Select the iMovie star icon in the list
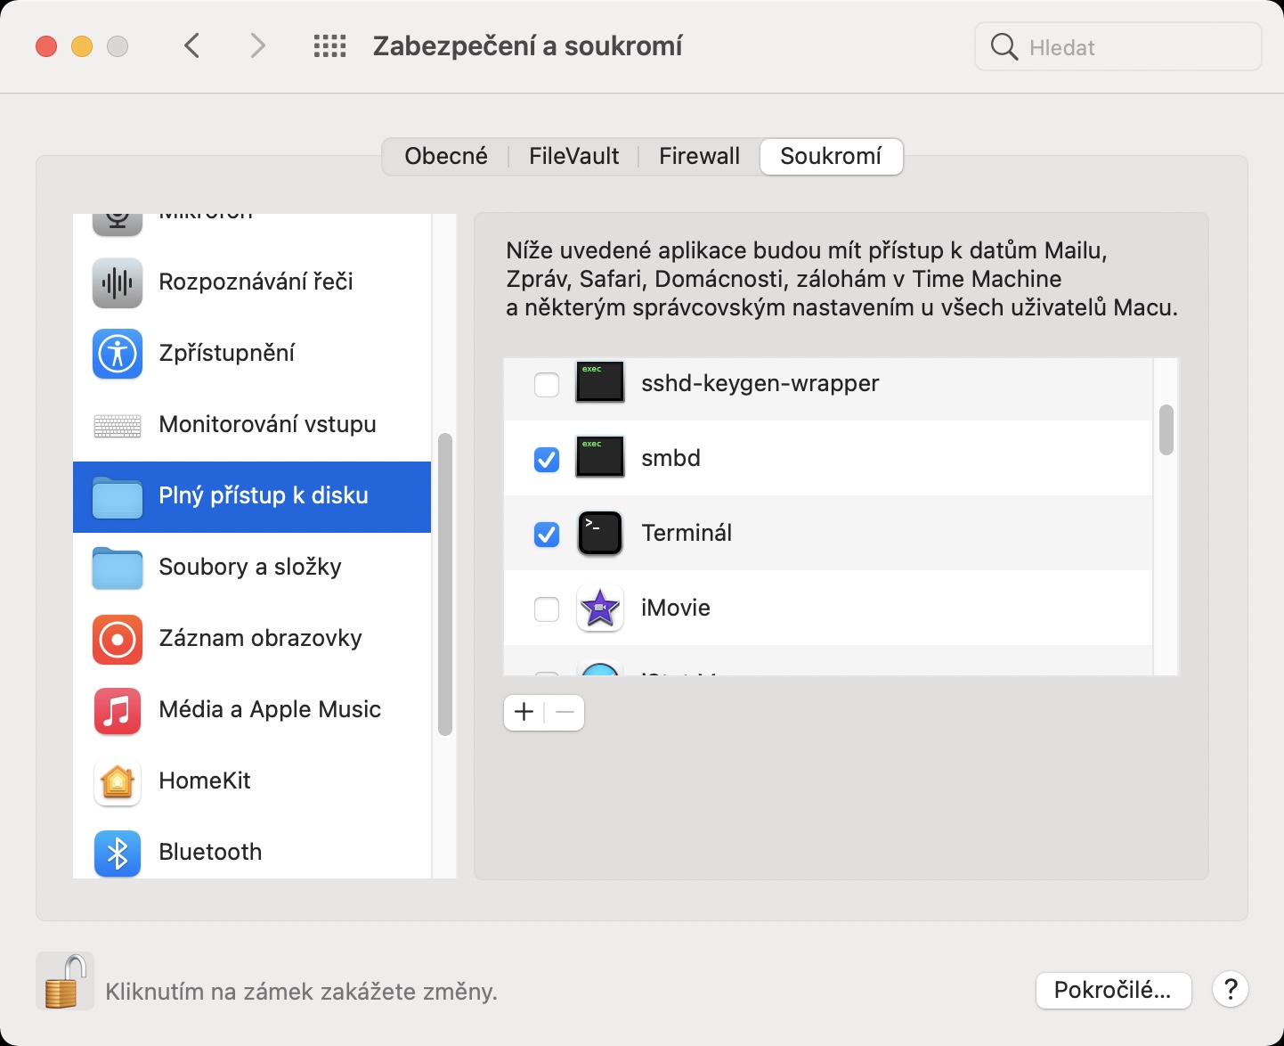Screen dimensions: 1284x1046 [600, 609]
